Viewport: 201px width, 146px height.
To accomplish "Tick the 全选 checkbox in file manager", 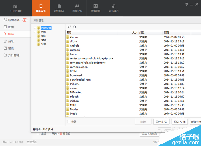I will click(x=69, y=122).
